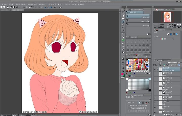Image resolution: width=182 pixels, height=116 pixels.
Task: Open color set settings wrench icon
Action: [x=147, y=57]
